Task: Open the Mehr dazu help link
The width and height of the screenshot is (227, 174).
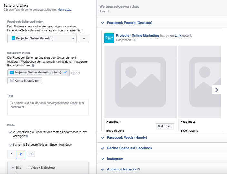Action: 64,10
